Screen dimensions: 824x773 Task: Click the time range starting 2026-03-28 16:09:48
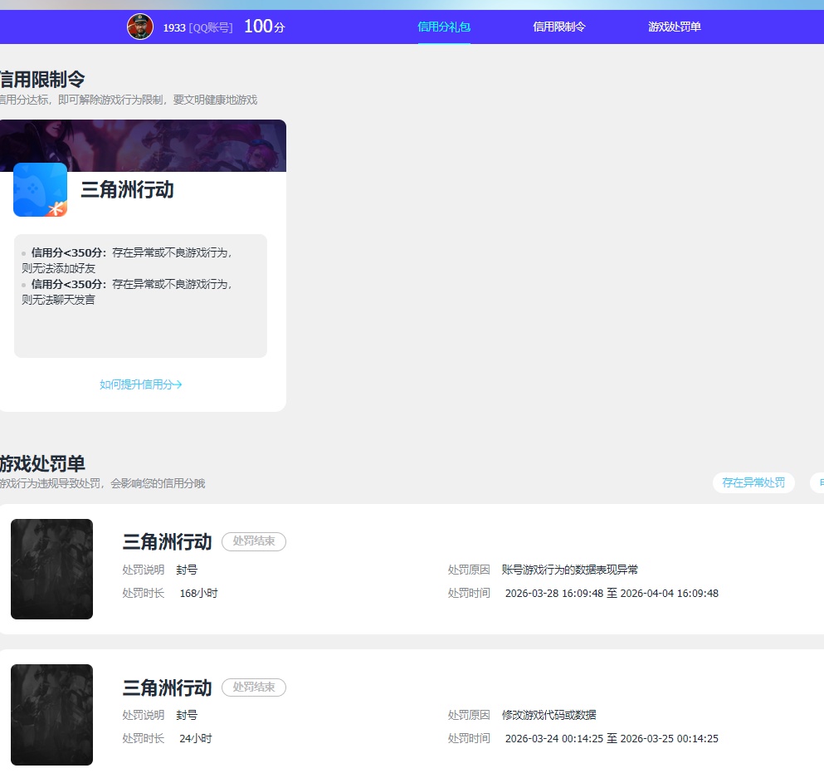tap(612, 593)
